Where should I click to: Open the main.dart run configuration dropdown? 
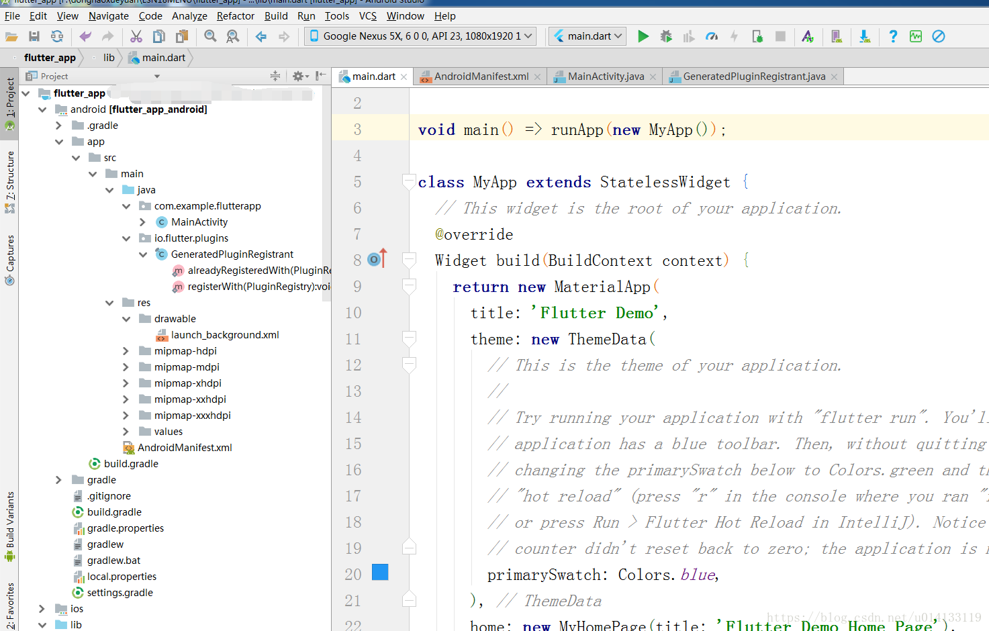coord(587,36)
